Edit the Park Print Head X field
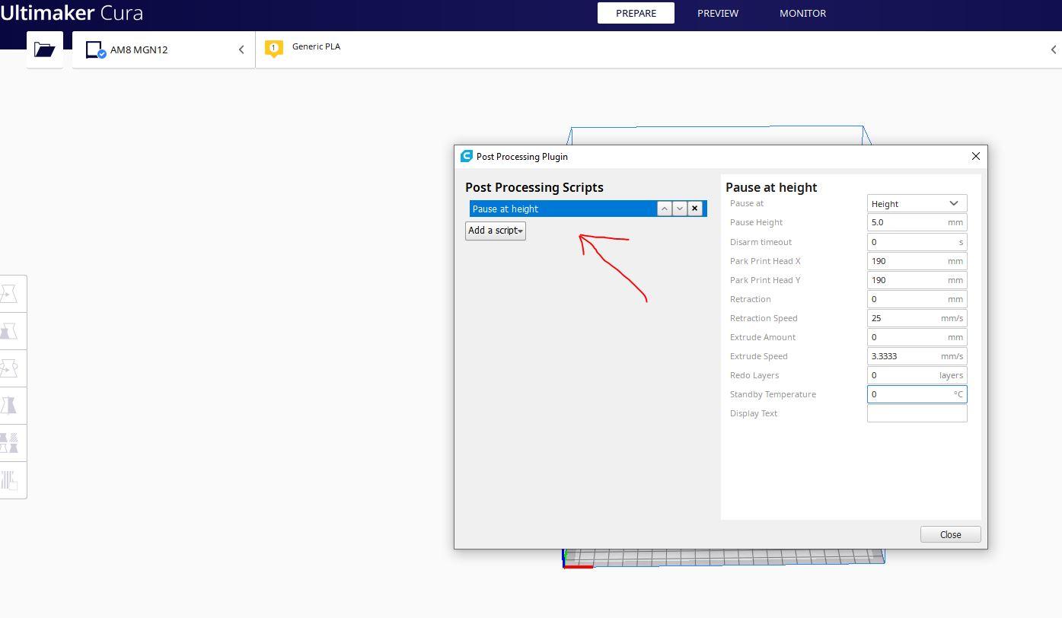The width and height of the screenshot is (1062, 618). coord(917,261)
